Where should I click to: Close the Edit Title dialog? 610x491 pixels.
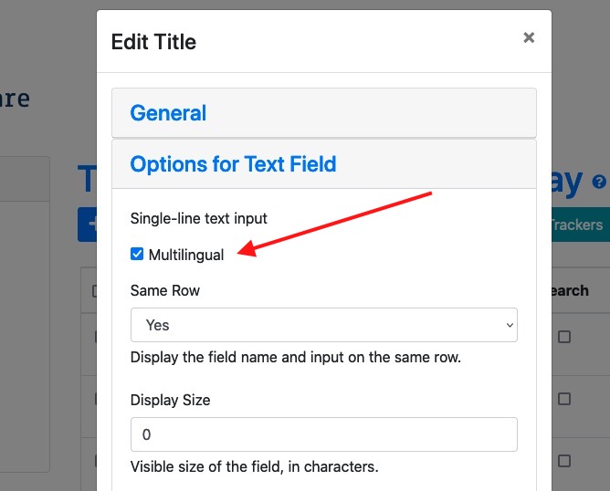pos(529,37)
